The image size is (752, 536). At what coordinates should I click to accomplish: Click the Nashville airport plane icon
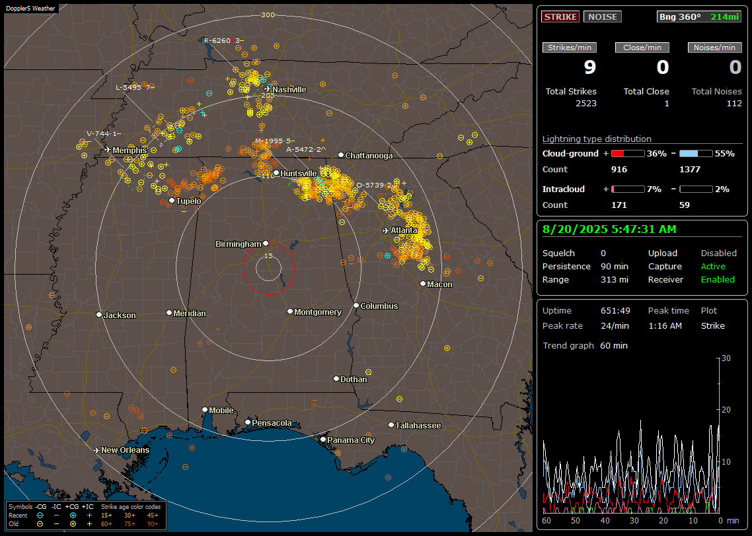(x=268, y=89)
